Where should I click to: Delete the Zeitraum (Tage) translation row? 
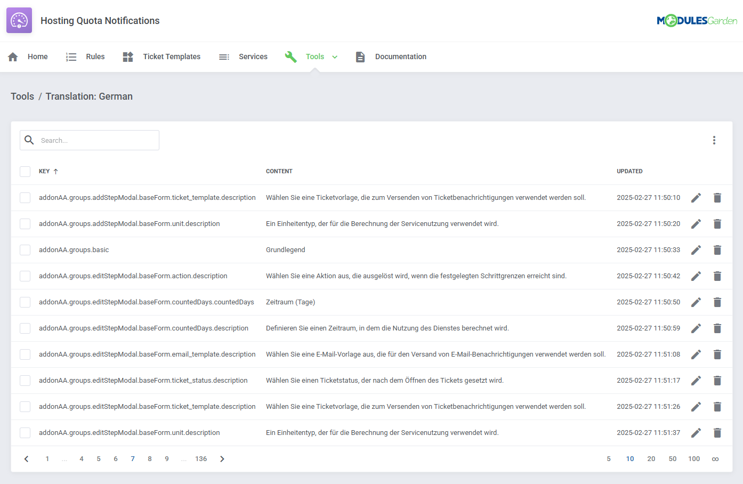[x=717, y=302]
